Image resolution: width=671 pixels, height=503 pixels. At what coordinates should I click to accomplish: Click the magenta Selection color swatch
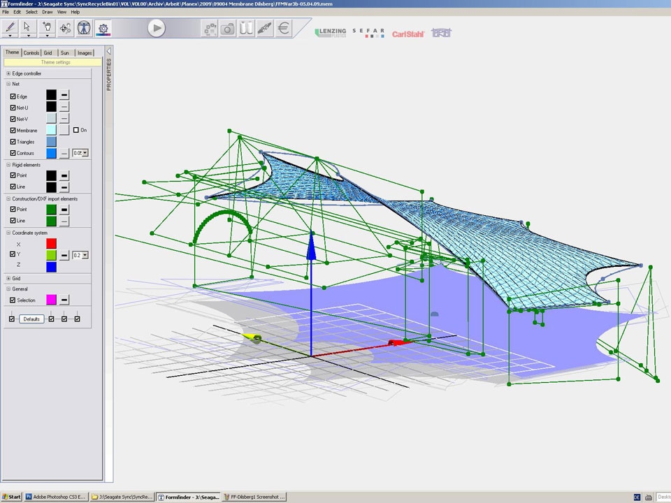[51, 300]
